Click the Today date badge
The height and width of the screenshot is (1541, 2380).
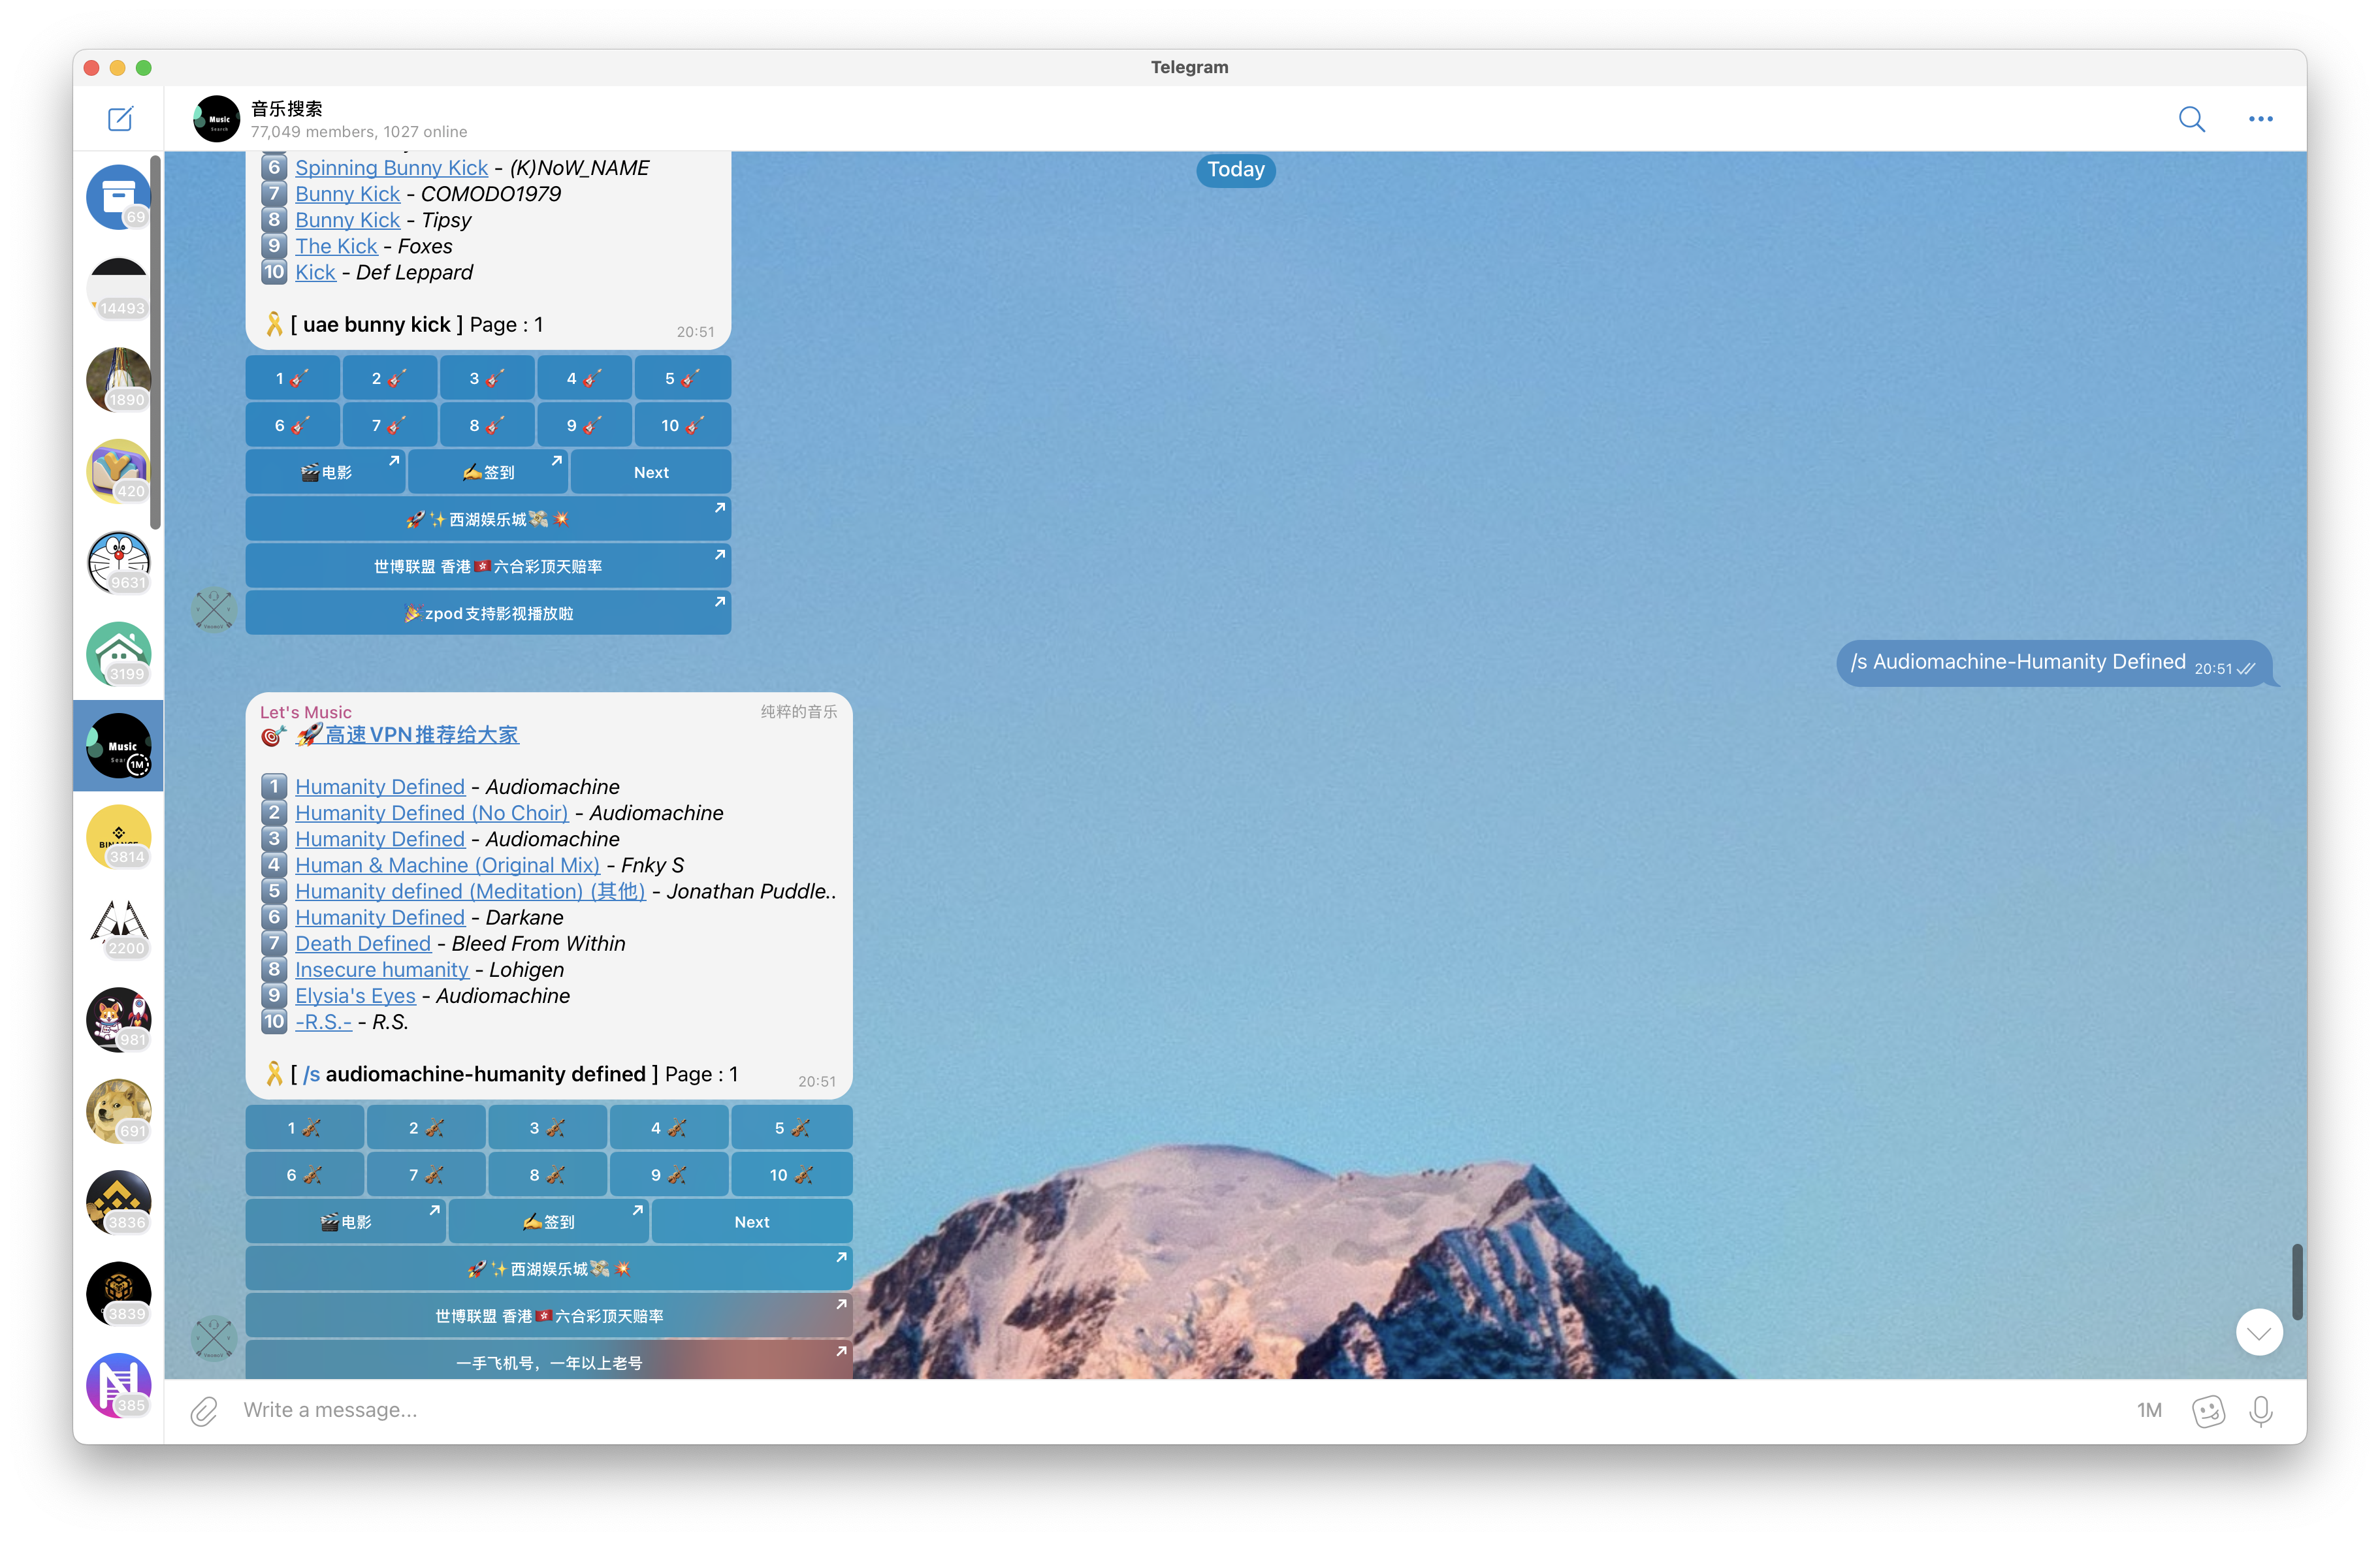[1235, 169]
